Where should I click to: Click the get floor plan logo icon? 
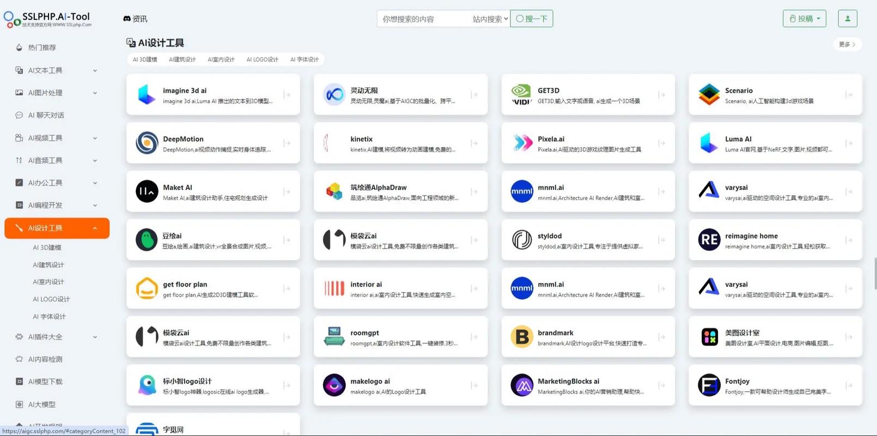(147, 289)
